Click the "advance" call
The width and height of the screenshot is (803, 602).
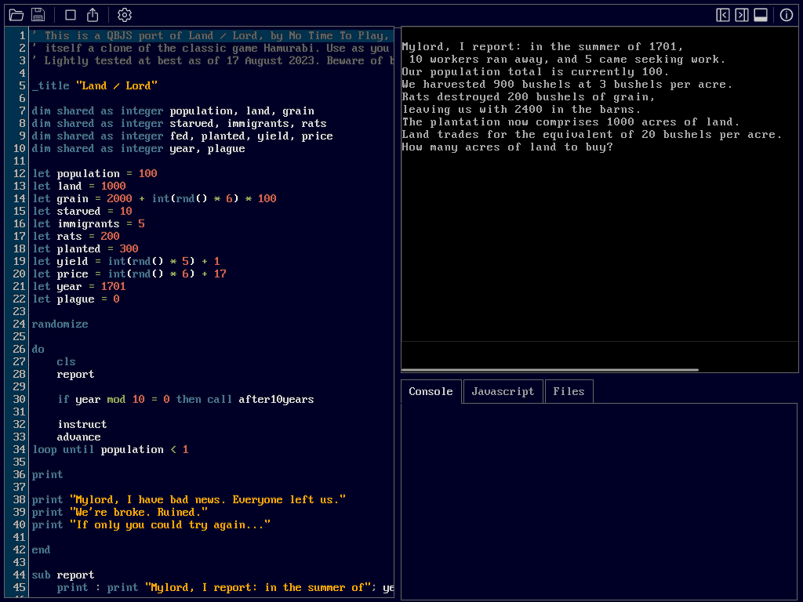pyautogui.click(x=79, y=437)
